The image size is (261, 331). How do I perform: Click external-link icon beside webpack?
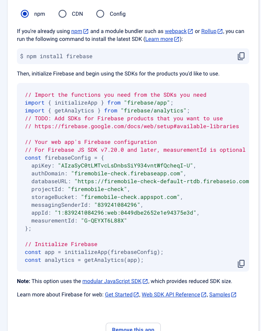(x=190, y=31)
